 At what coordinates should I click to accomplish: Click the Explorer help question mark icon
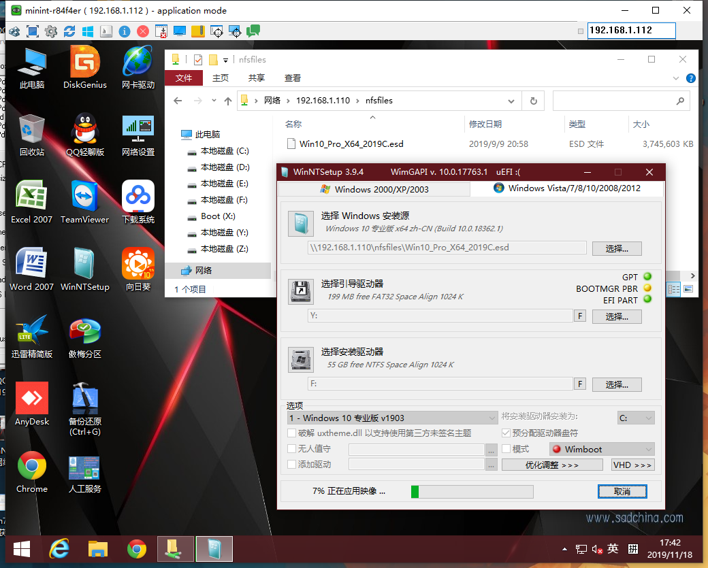tap(690, 78)
